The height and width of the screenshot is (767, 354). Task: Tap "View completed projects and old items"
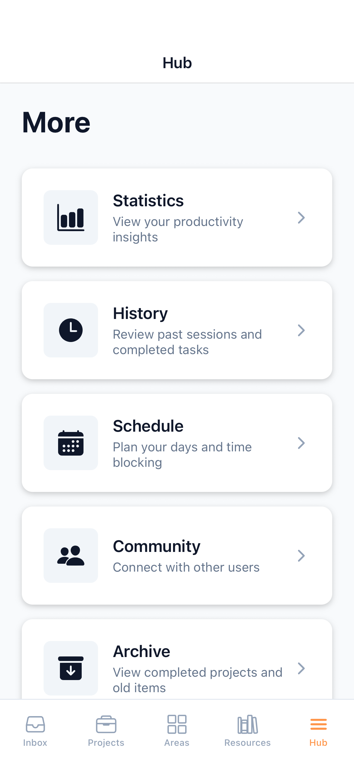click(198, 680)
